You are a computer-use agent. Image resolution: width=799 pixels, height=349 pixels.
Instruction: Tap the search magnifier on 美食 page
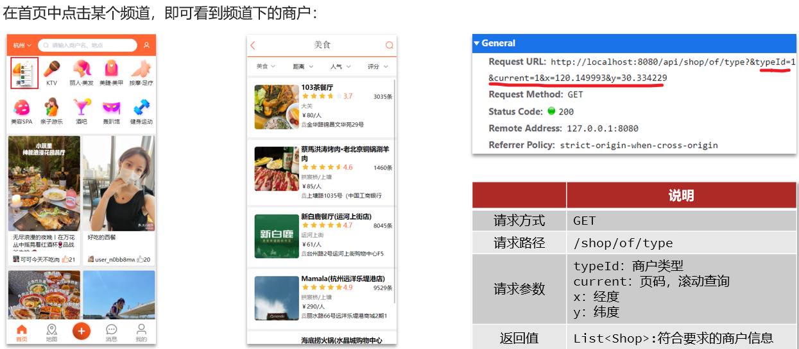(389, 45)
